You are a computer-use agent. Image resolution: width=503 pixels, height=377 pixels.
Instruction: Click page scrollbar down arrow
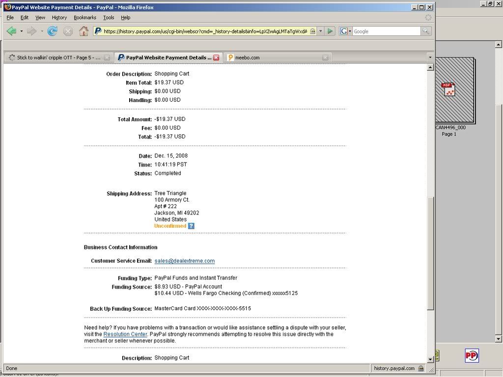point(430,359)
